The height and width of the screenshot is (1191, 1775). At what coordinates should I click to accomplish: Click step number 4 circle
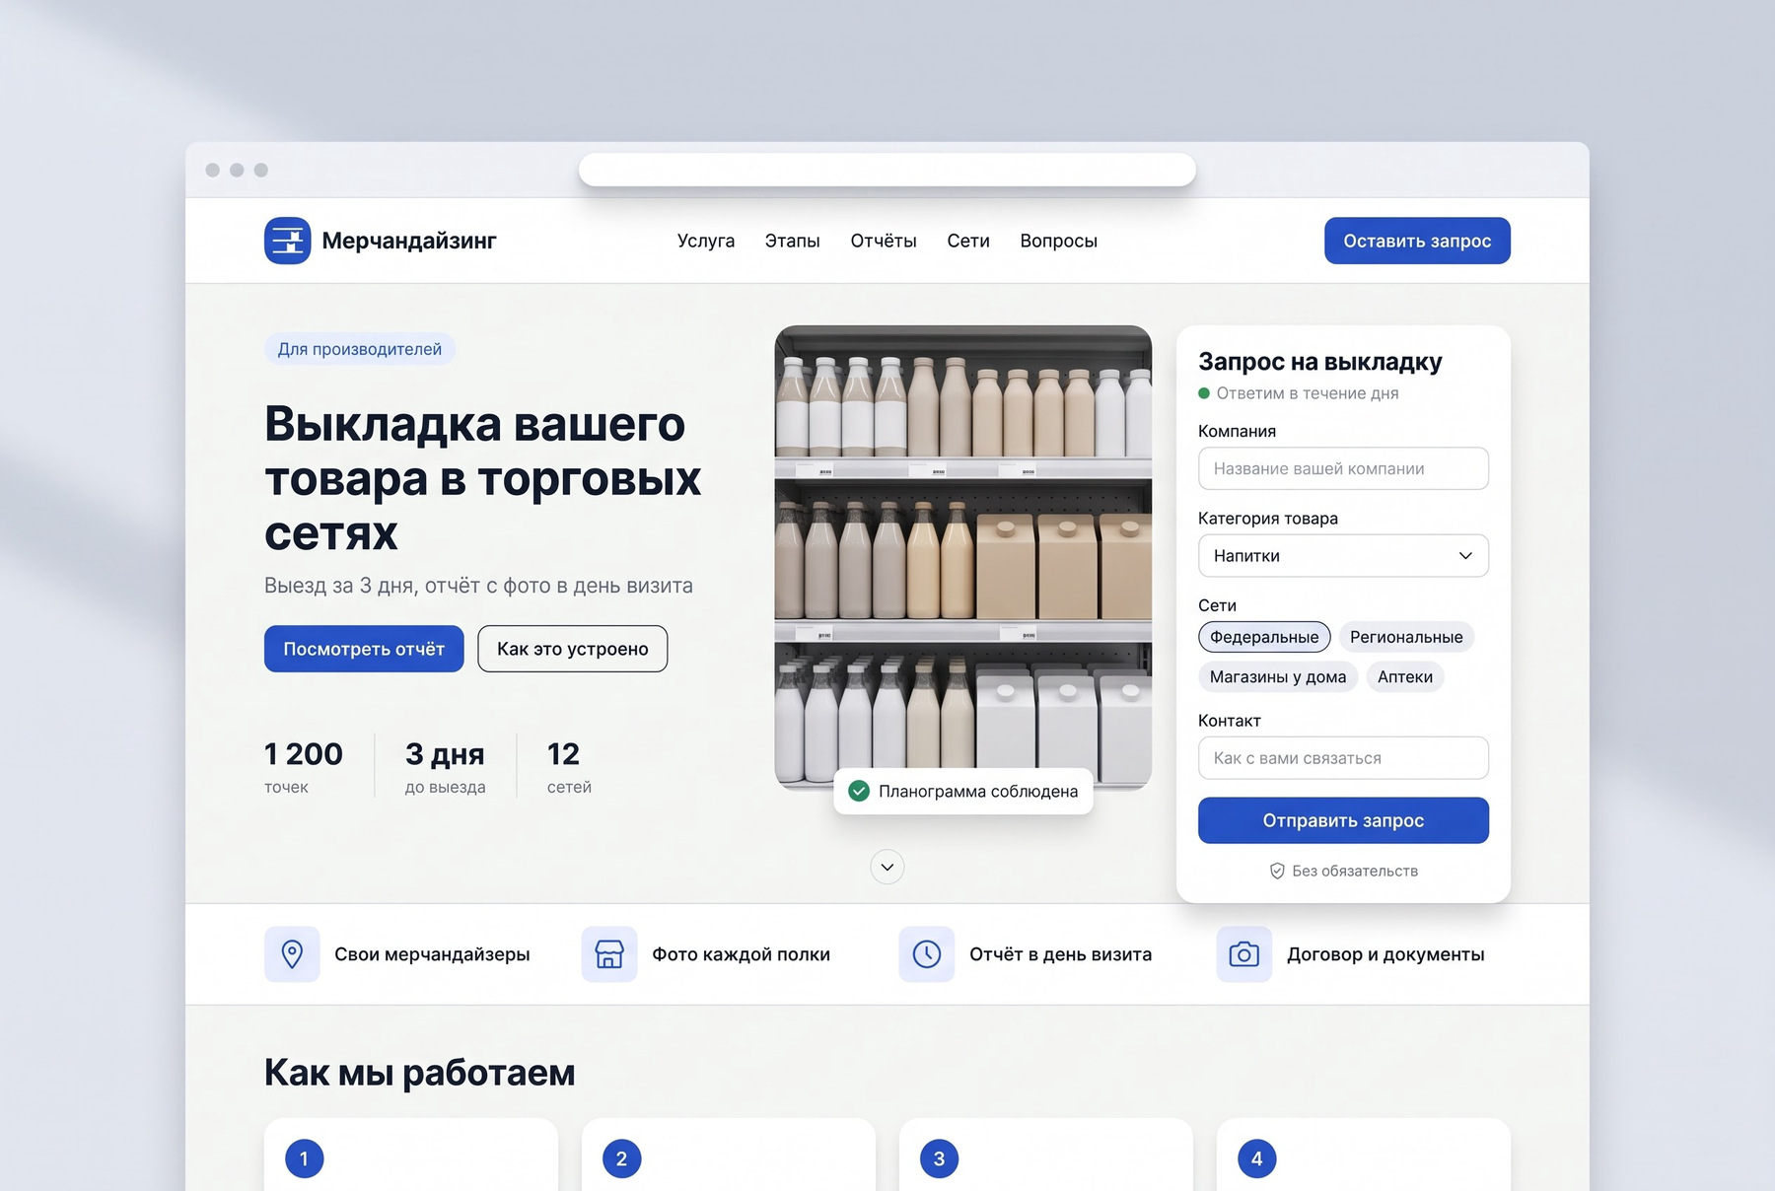pos(1256,1158)
